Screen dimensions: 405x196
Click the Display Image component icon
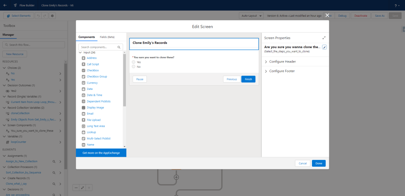(x=83, y=107)
